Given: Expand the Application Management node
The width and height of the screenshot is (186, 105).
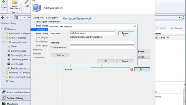Looking at the screenshot, I should (x=3, y=33).
